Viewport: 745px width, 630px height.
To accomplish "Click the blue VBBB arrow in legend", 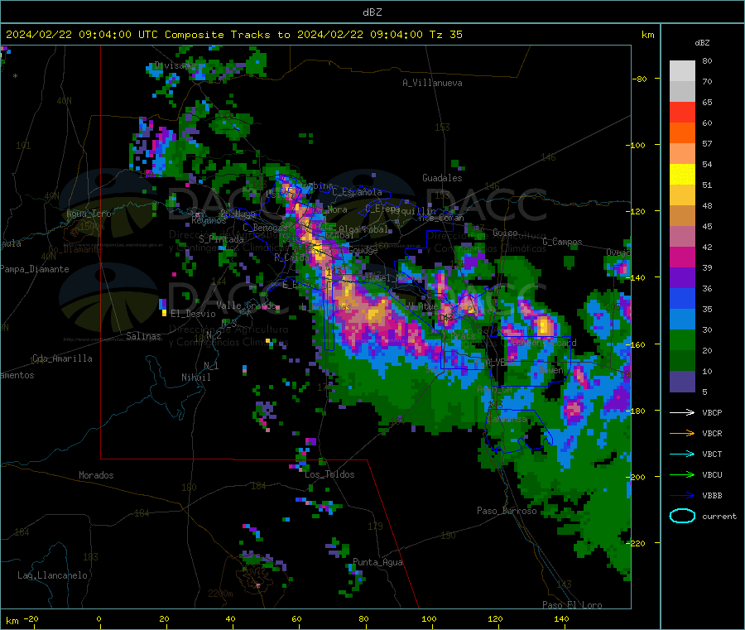I will tap(682, 496).
